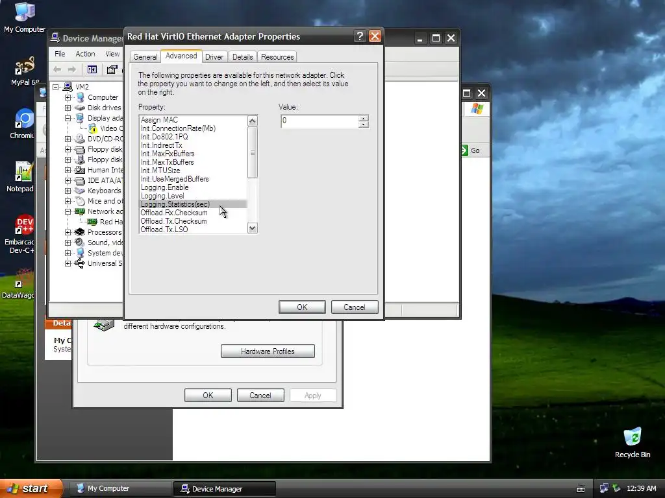This screenshot has height=498, width=665.
Task: Switch to Device Manager taskbar button
Action: [225, 489]
